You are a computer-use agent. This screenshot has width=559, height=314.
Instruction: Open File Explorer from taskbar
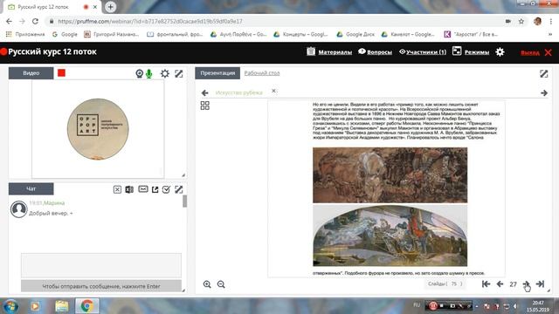[62, 306]
